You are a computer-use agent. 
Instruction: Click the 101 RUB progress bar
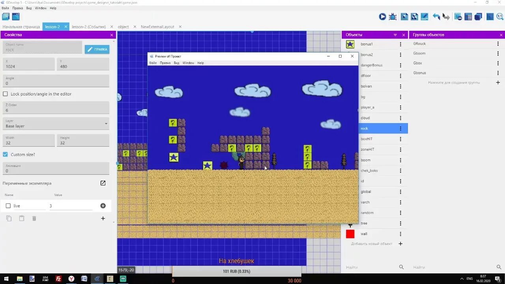coord(236,271)
